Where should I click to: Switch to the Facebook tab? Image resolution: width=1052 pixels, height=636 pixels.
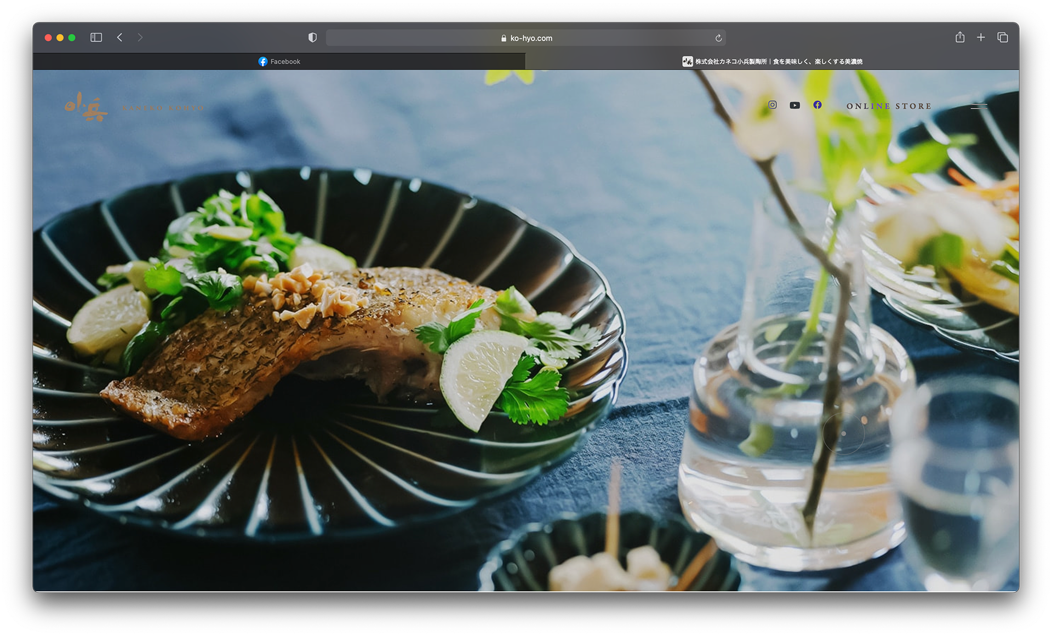[x=279, y=61]
